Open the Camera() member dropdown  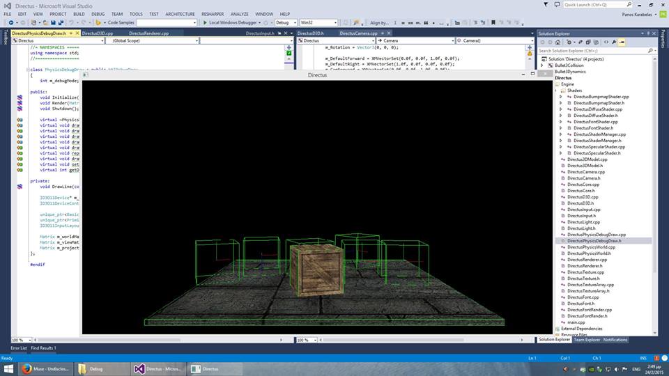click(495, 40)
